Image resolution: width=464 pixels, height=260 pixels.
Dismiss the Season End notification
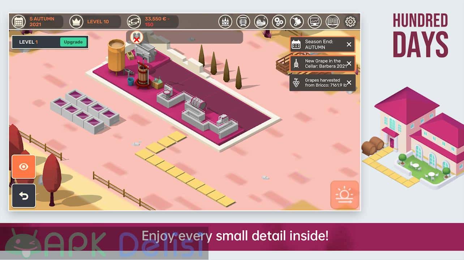pyautogui.click(x=349, y=44)
